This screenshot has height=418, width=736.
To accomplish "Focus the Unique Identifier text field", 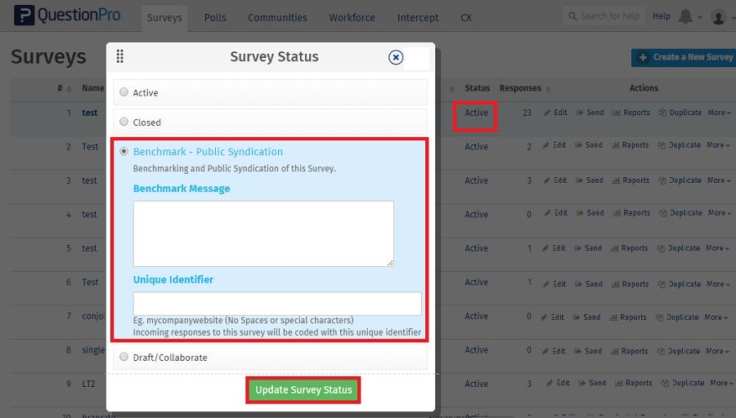I will point(277,304).
